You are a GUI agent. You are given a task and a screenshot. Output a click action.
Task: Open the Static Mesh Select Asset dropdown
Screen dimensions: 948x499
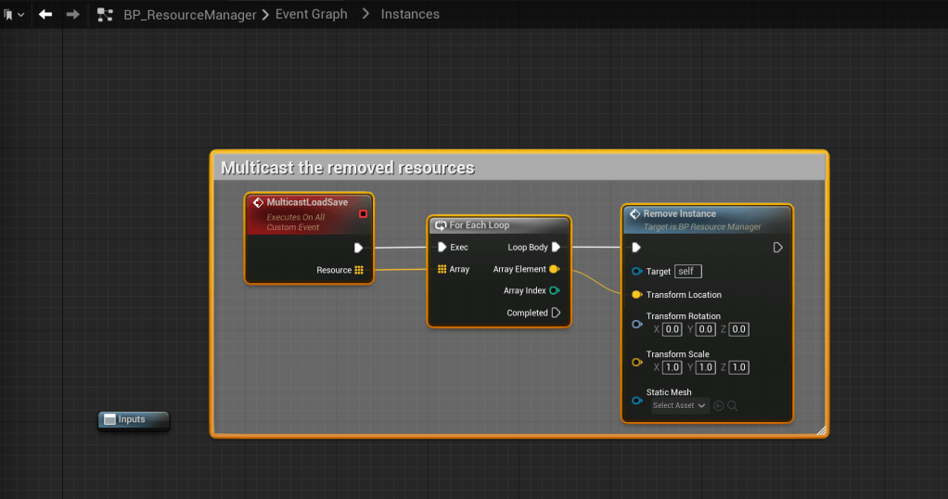coord(679,405)
